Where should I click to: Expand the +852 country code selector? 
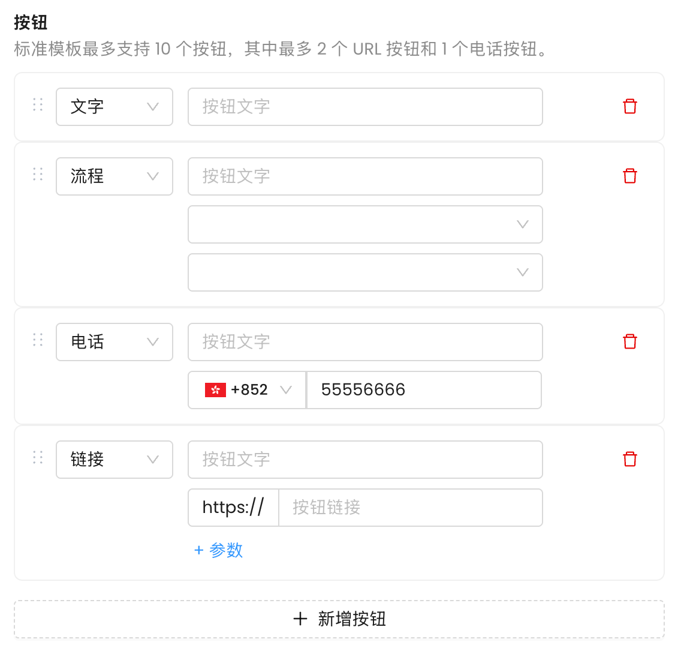tap(248, 390)
